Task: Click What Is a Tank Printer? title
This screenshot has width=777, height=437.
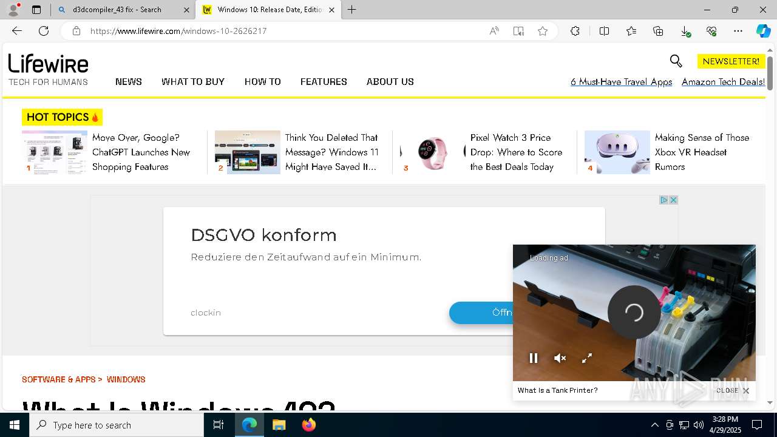Action: [558, 390]
